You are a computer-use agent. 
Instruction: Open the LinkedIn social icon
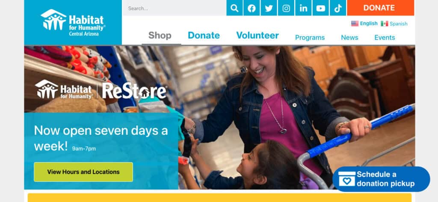click(303, 8)
